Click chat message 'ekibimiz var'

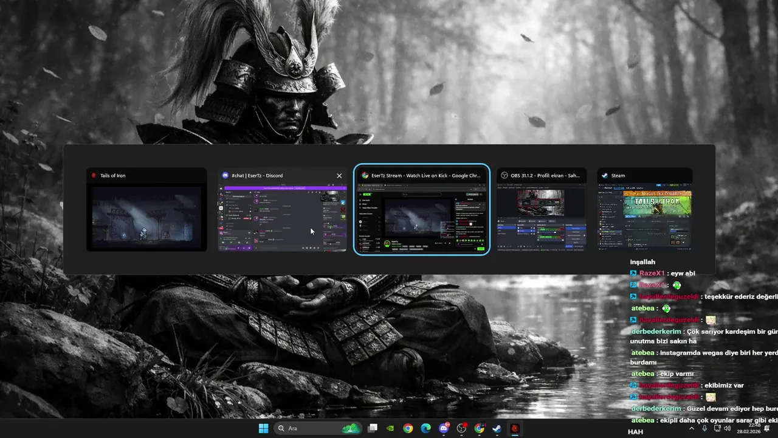pyautogui.click(x=724, y=385)
